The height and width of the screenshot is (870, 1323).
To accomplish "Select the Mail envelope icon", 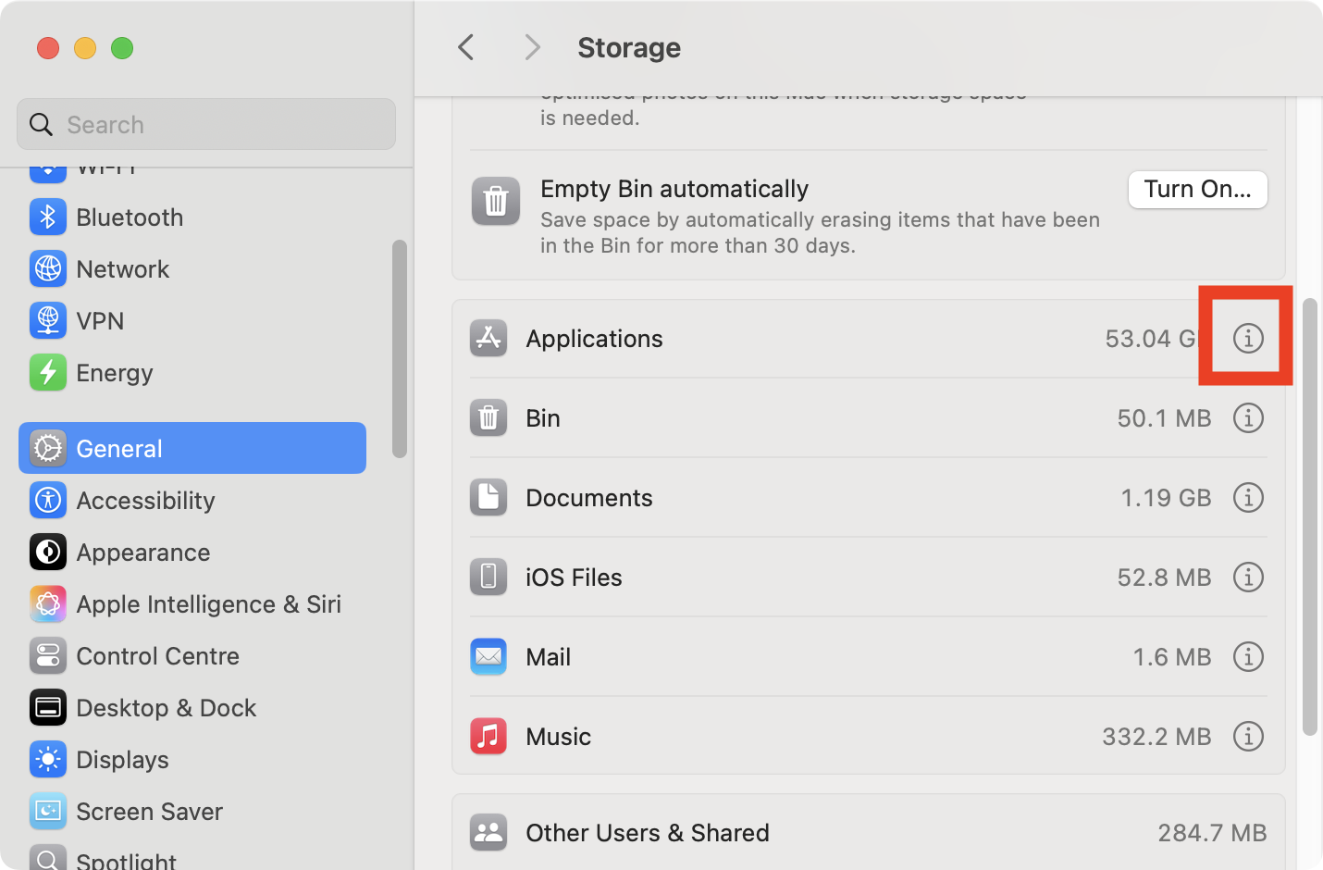I will (x=488, y=656).
